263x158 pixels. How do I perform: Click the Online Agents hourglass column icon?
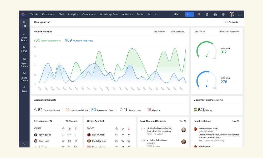pos(76,129)
